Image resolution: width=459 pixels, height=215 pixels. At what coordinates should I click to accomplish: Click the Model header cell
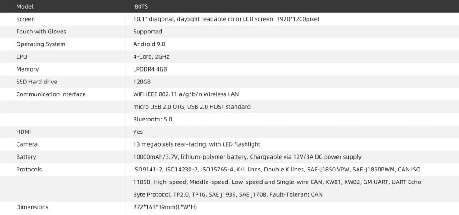(25, 7)
